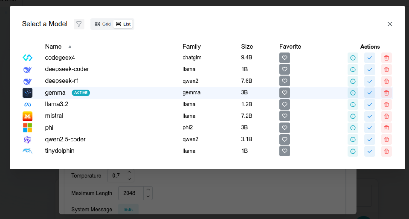
Task: Click the Favorite column header
Action: (290, 47)
